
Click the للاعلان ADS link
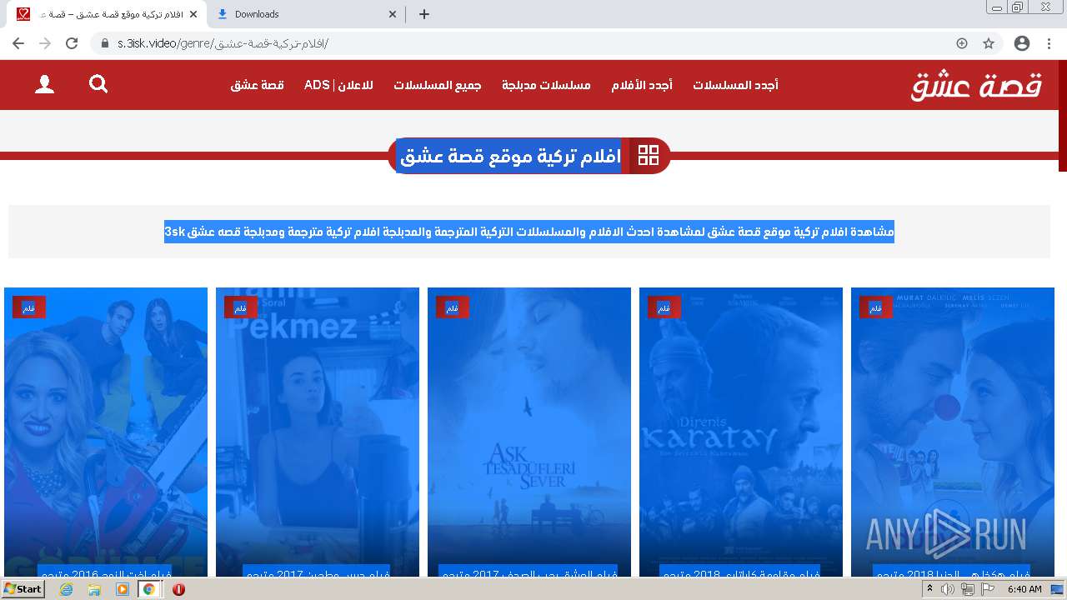(338, 85)
